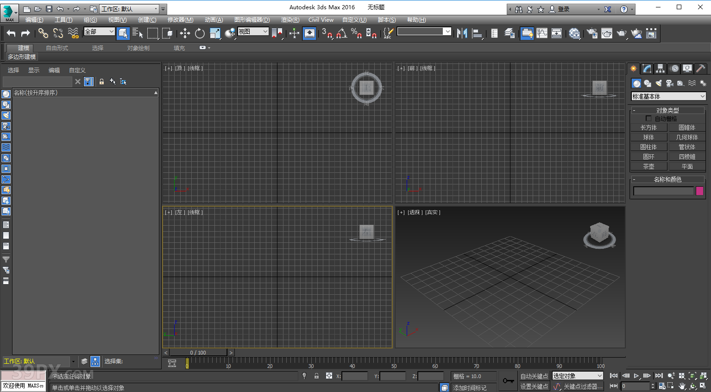The width and height of the screenshot is (711, 392).
Task: Select Cameras category in Create panel
Action: pyautogui.click(x=670, y=83)
